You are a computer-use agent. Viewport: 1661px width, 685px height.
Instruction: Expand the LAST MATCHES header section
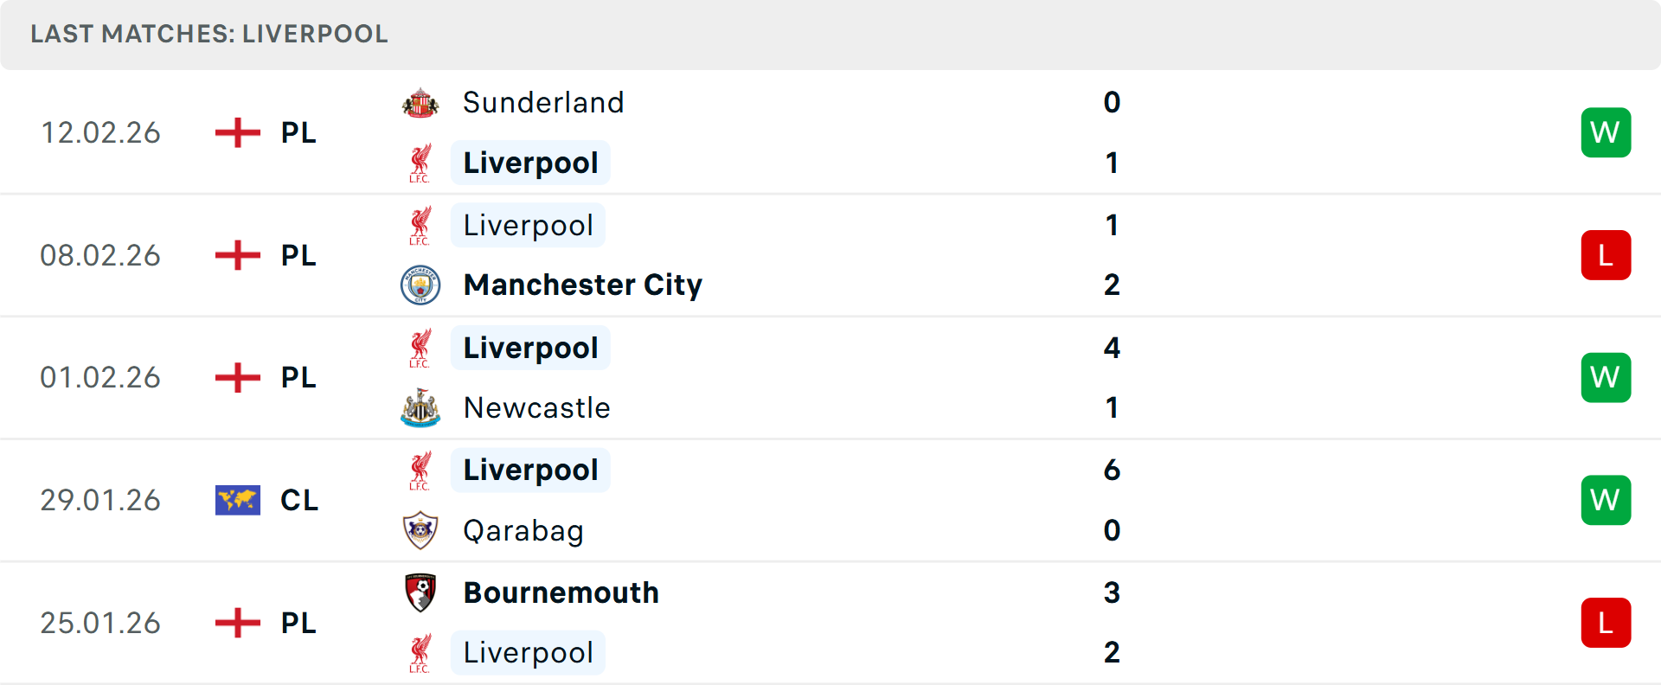tap(208, 34)
